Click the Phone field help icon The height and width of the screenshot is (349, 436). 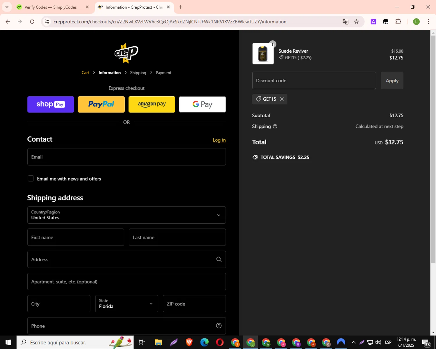coord(219,326)
